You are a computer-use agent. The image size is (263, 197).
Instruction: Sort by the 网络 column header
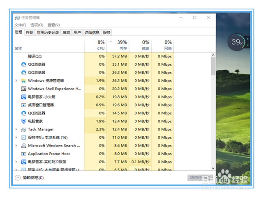[163, 46]
